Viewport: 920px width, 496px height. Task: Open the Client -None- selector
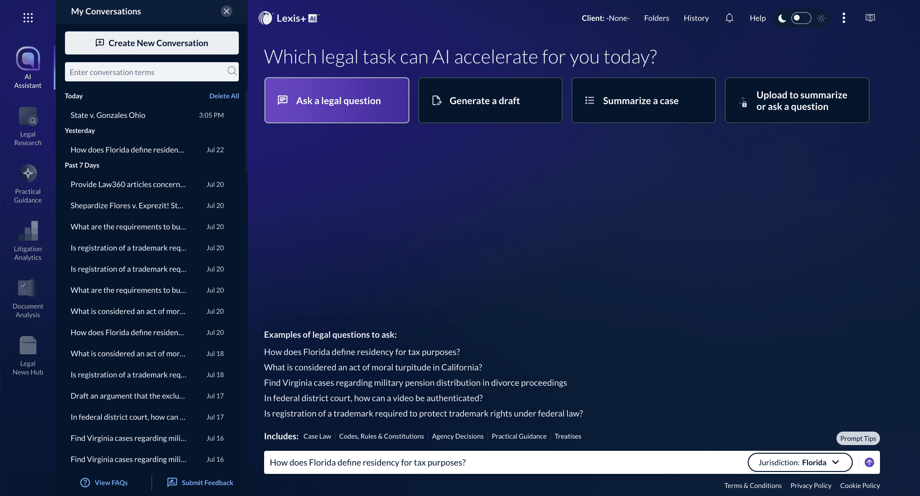point(605,18)
